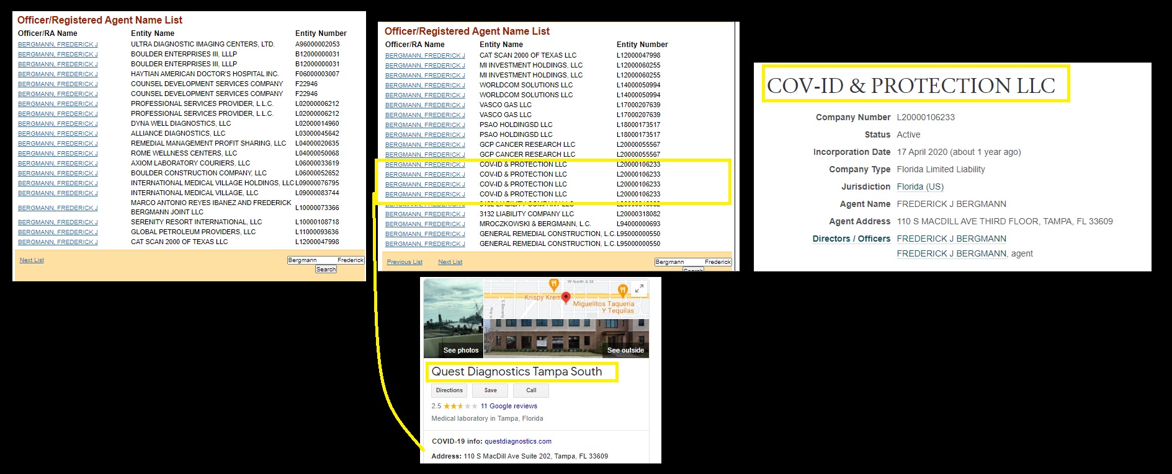Open Bergmann link for GLOBAL PETROLEUM PROVIDERS row
1172x474 pixels.
click(x=58, y=232)
